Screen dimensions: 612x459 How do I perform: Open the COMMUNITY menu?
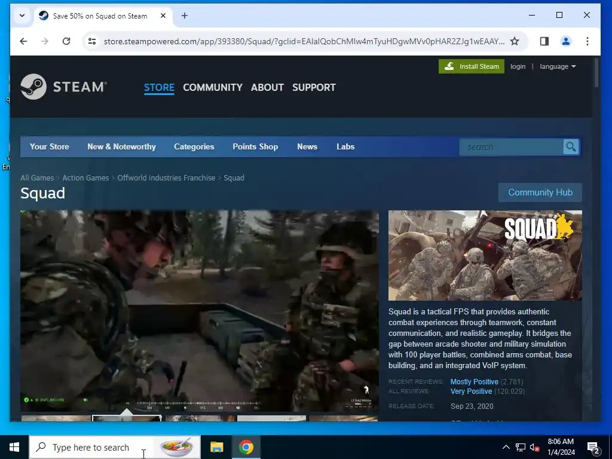213,87
